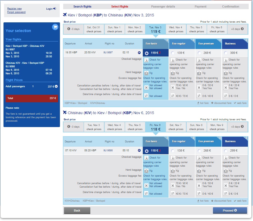Click the login arrow icon beside Login

point(55,9)
